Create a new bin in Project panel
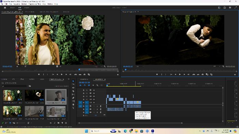 [58, 123]
